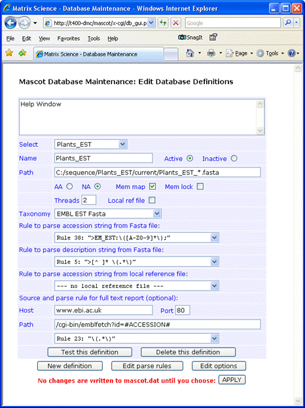
Task: Open the Edit menu
Action: (26, 39)
